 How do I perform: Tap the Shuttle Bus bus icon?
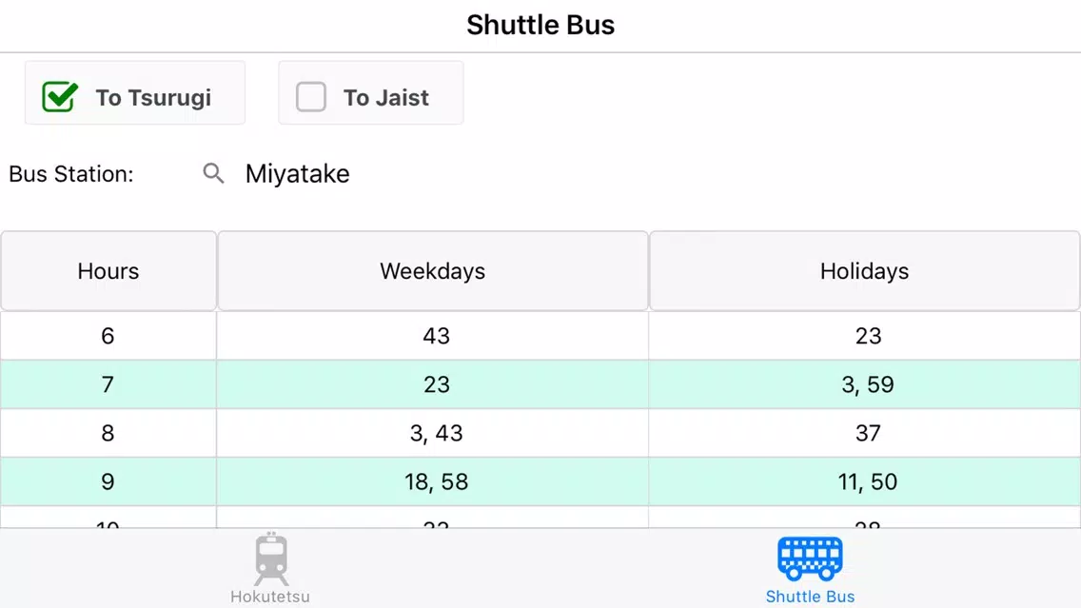[x=810, y=559]
